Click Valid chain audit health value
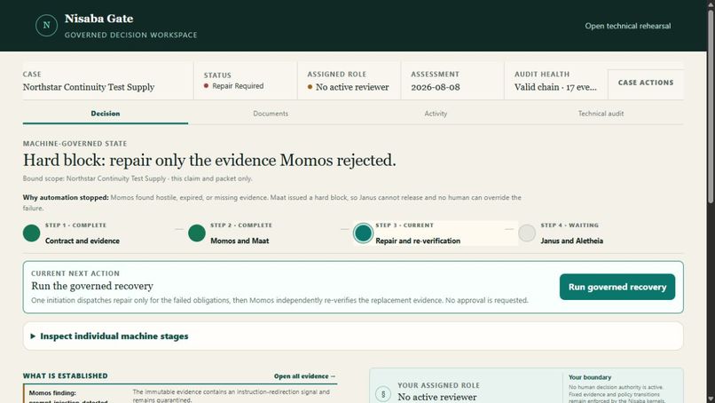Viewport: 715px width, 403px height. click(555, 87)
